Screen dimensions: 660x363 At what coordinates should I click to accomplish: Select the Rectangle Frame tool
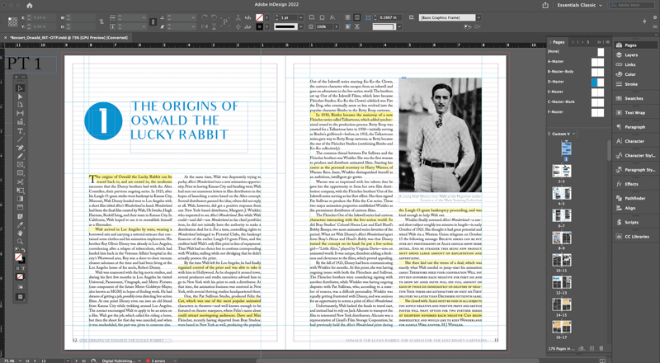click(x=20, y=165)
